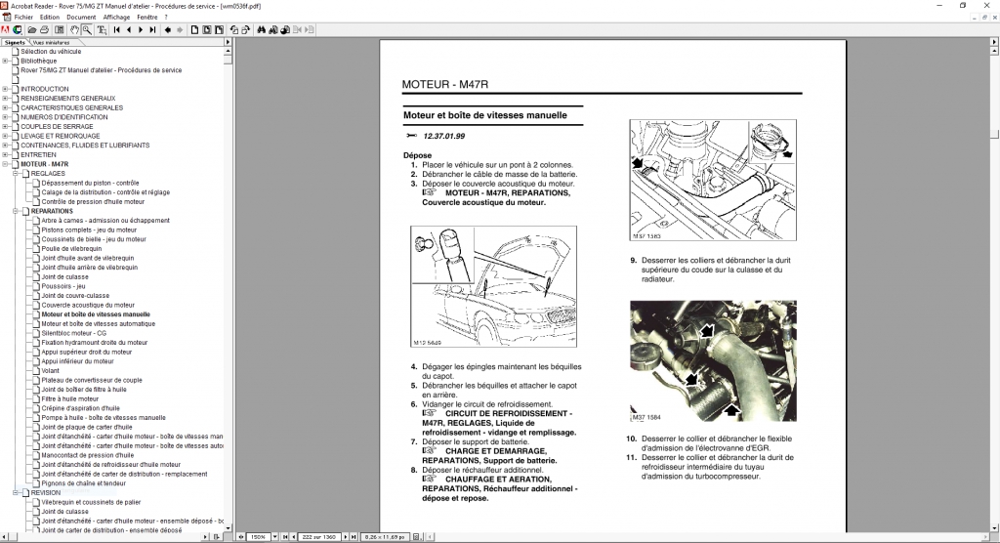Click bookmarks panel scroll up arrow
Viewport: 1000px width, 543px height.
[x=228, y=51]
